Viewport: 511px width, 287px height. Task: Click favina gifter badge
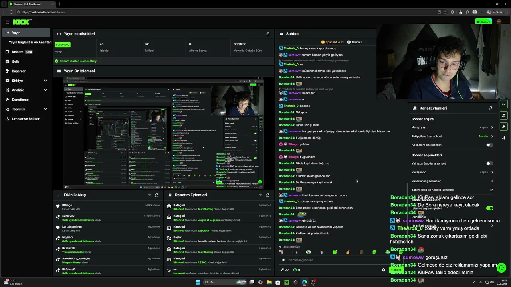coord(355,42)
